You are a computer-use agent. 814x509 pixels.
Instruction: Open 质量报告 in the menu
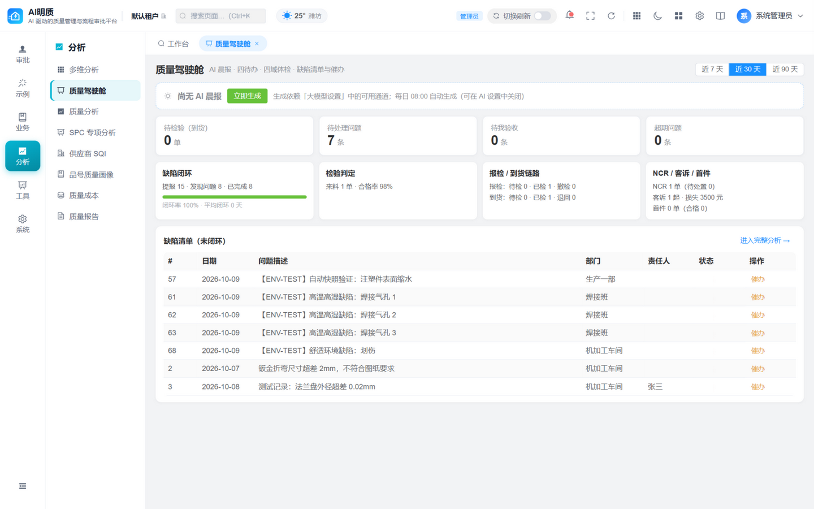tap(95, 216)
